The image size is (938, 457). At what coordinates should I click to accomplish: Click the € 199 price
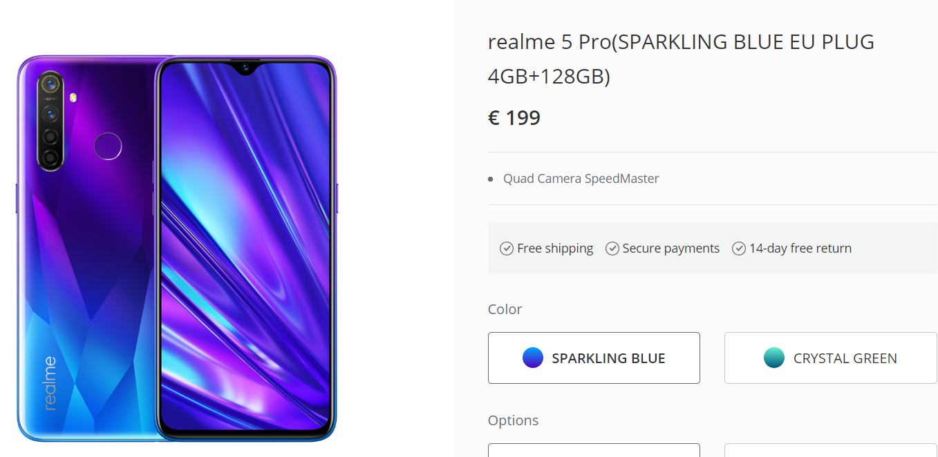tap(514, 118)
